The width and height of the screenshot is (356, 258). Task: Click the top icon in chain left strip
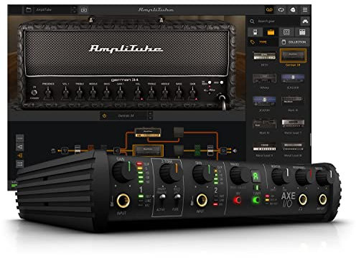click(x=20, y=138)
